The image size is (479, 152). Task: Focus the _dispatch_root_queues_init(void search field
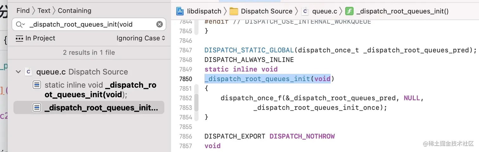[89, 24]
